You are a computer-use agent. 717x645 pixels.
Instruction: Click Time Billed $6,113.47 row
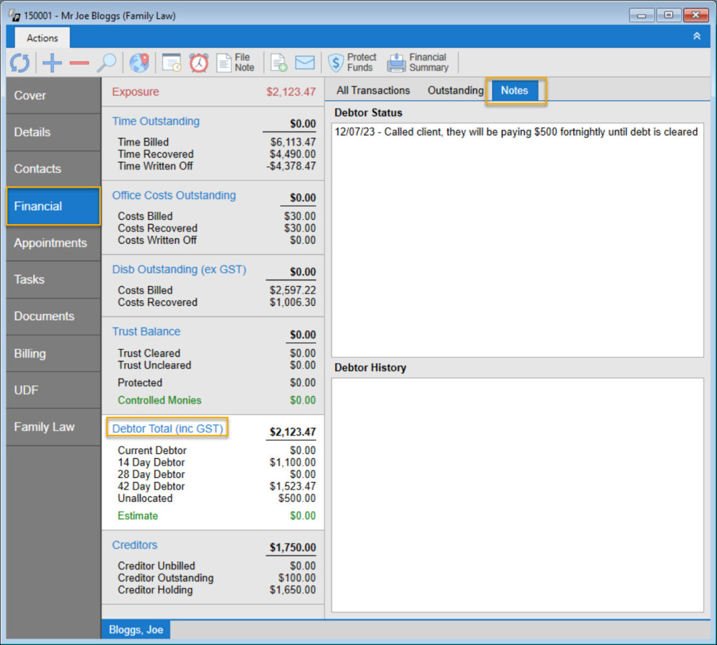pyautogui.click(x=216, y=142)
